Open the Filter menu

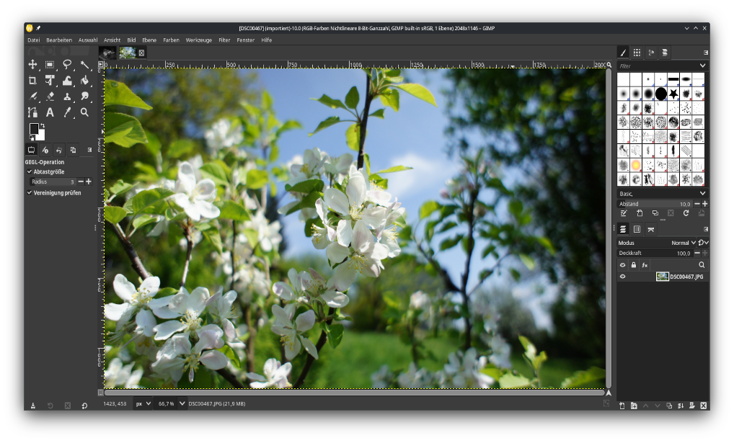pyautogui.click(x=224, y=40)
